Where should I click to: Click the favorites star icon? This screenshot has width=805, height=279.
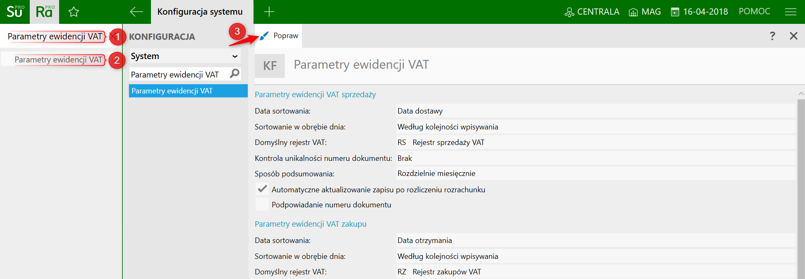pyautogui.click(x=74, y=12)
